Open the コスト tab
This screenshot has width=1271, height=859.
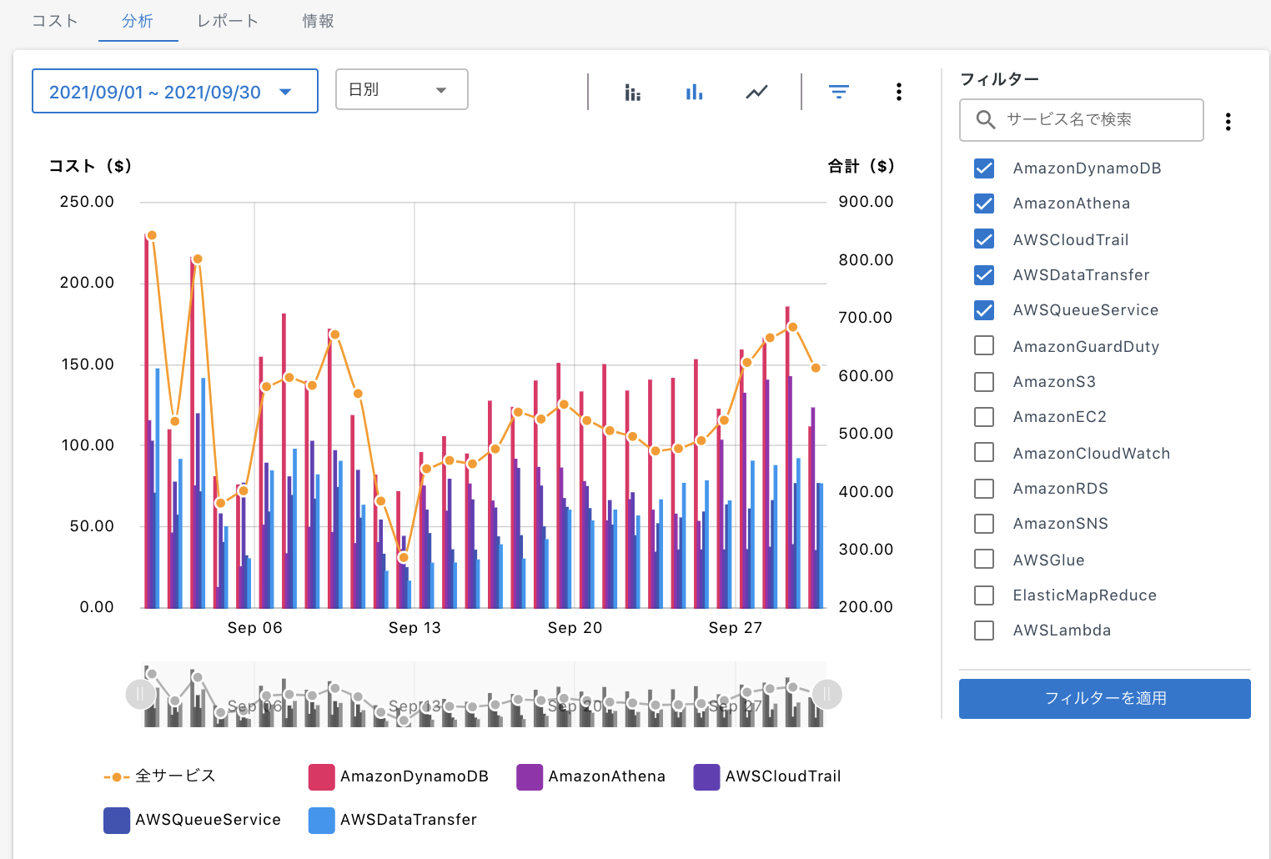click(55, 21)
